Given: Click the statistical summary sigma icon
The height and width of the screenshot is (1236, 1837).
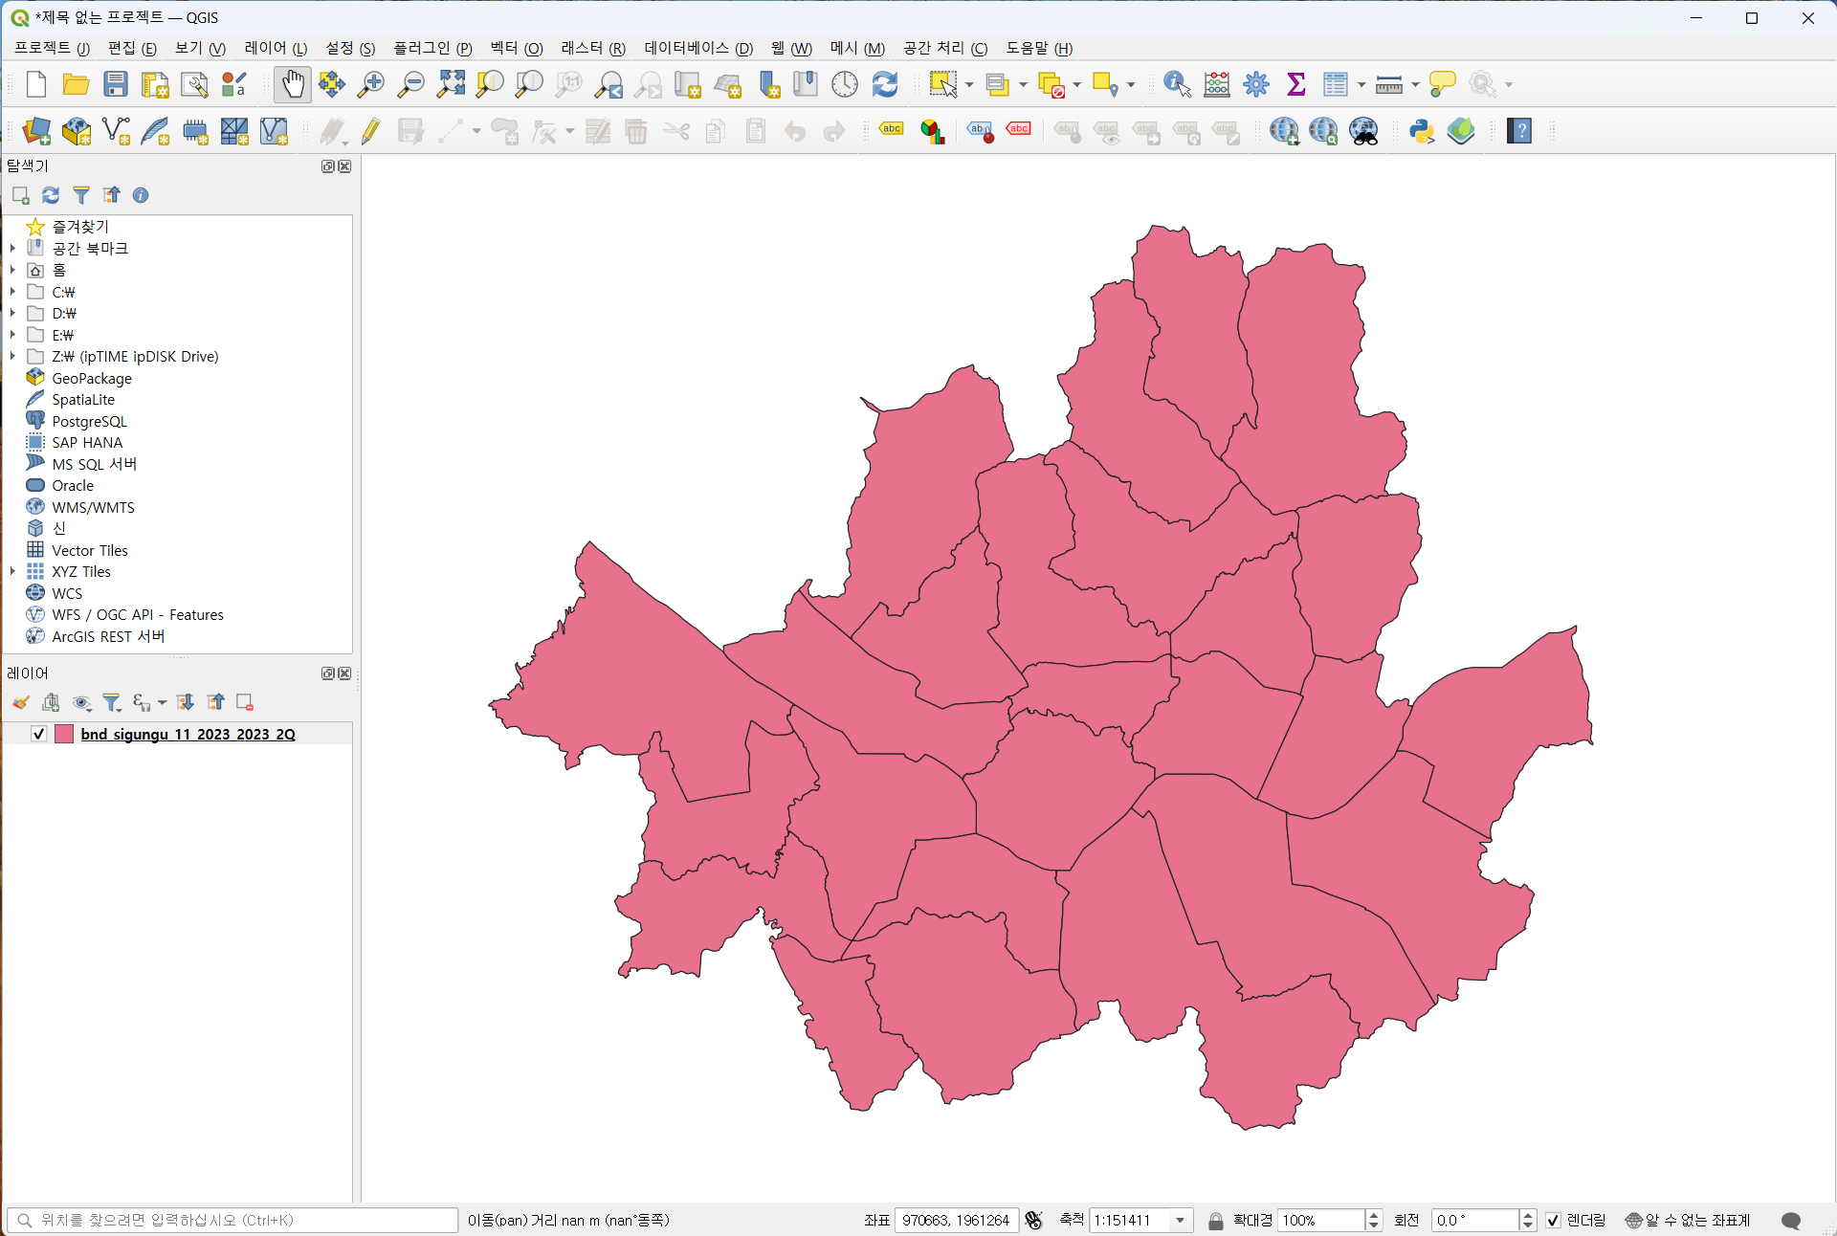Looking at the screenshot, I should [x=1295, y=84].
